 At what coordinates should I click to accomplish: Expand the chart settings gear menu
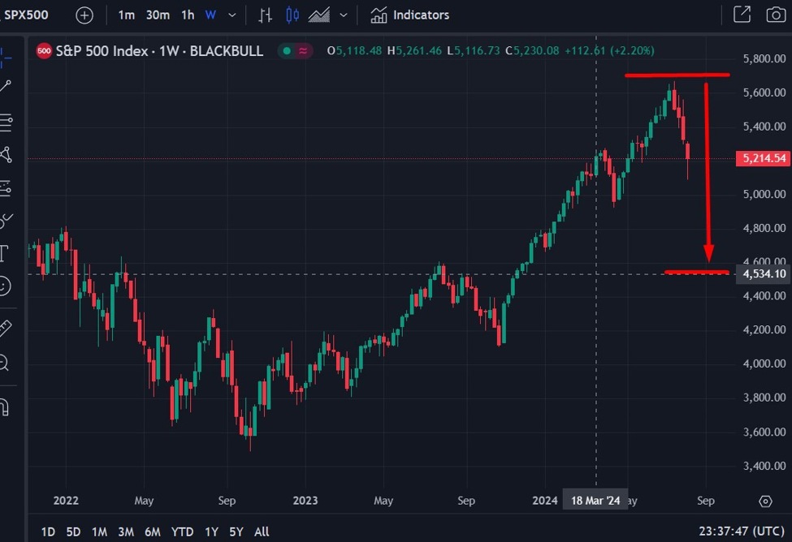tap(764, 501)
